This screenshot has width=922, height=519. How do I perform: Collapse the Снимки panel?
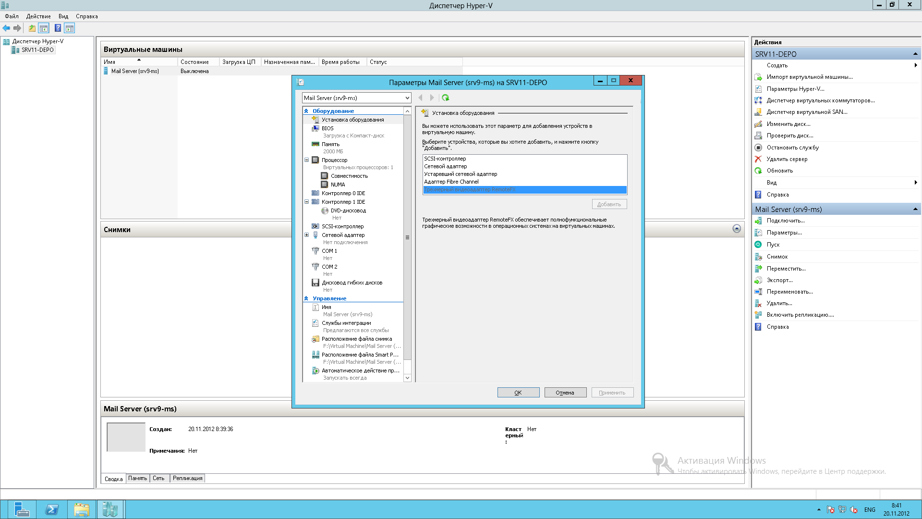[737, 229]
